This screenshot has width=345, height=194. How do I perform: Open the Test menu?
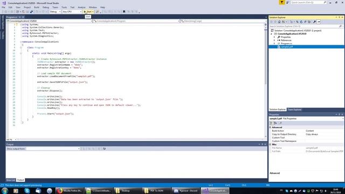pos(72,7)
